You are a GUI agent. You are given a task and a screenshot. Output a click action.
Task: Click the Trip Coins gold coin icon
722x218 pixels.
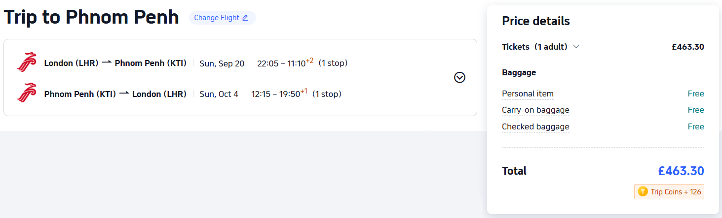[643, 192]
